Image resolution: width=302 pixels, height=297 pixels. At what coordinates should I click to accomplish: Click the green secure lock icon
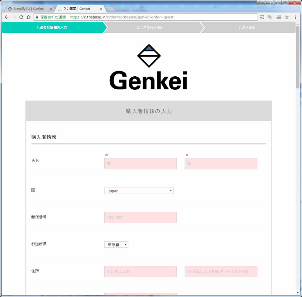[x=37, y=17]
